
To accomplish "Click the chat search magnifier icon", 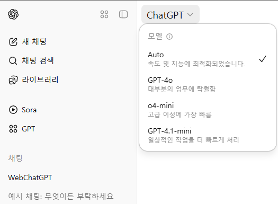I will point(13,60).
